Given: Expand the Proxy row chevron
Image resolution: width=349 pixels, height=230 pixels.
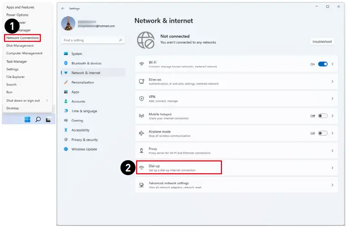Looking at the screenshot, I should coord(332,151).
